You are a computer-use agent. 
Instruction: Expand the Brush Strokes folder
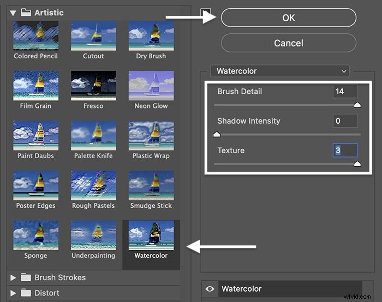(13, 277)
